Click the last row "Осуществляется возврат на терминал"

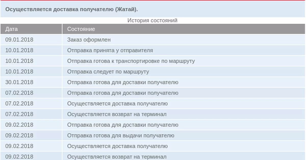[117, 157]
